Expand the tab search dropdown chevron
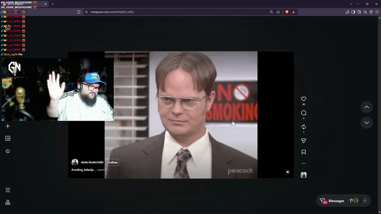381x214 pixels. (351, 4)
